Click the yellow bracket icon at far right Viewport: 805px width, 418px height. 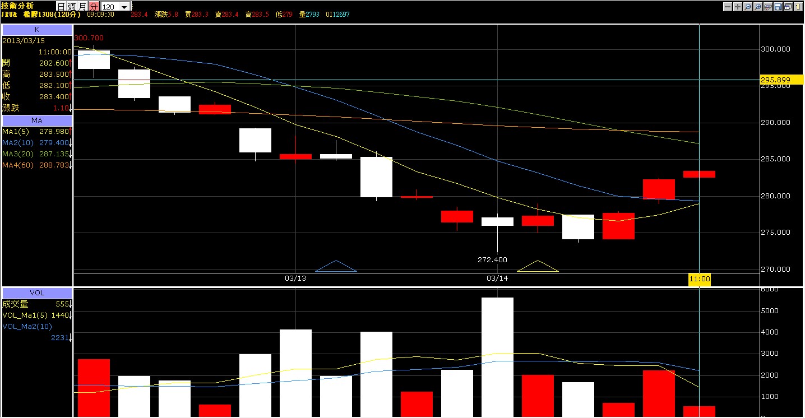(798, 7)
